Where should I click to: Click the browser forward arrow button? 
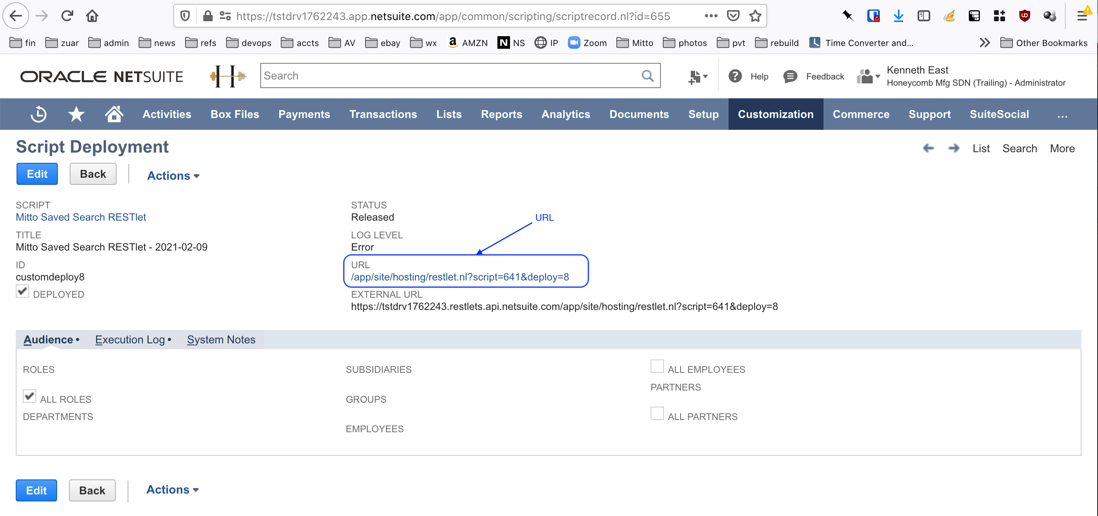[42, 16]
